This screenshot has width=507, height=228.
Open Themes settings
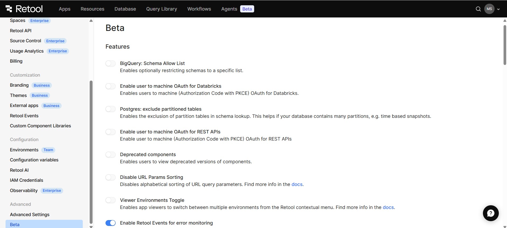coord(18,95)
